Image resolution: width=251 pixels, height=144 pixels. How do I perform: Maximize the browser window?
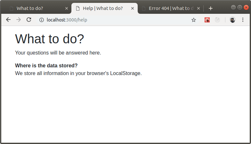pos(240,7)
